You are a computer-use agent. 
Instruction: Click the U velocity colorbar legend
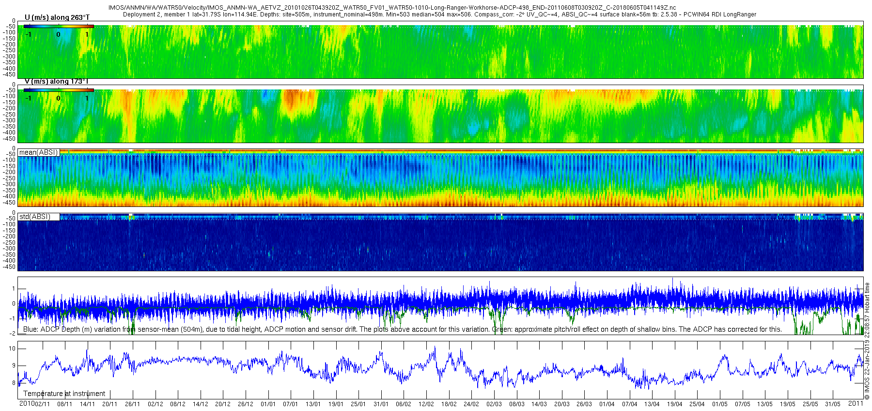[59, 31]
